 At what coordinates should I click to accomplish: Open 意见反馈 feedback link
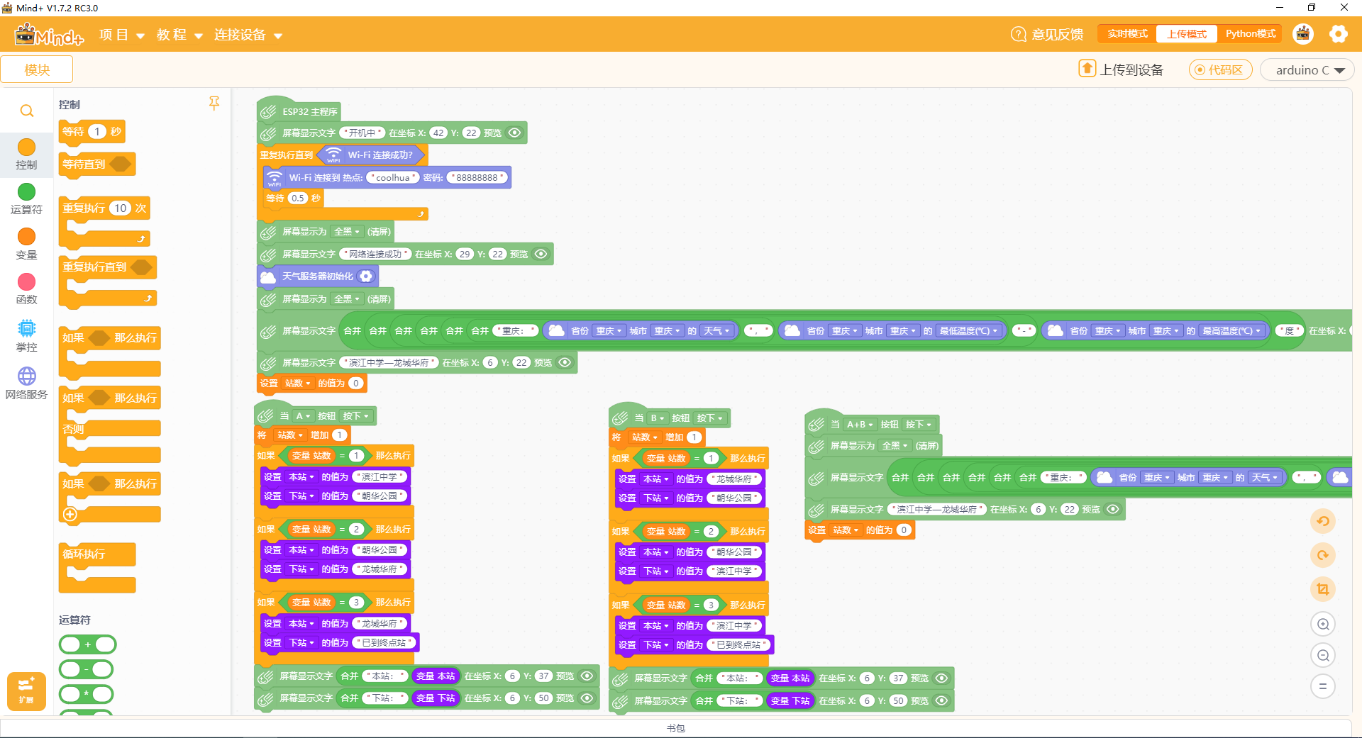1048,34
